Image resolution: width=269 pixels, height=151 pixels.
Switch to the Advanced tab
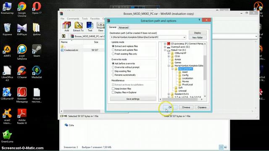(x=123, y=27)
